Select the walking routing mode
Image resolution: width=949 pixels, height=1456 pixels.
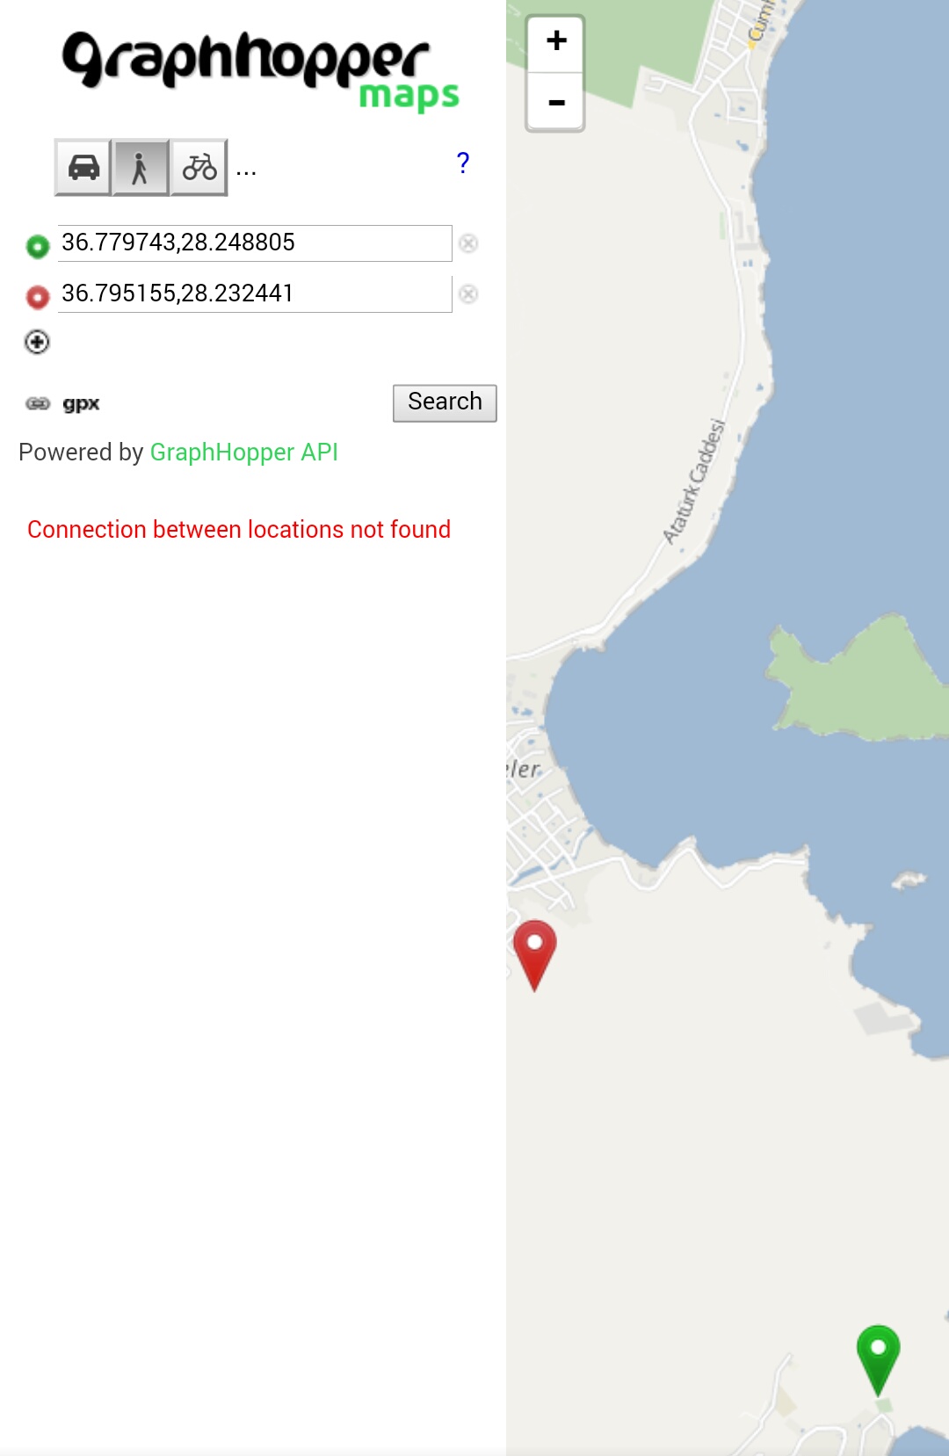140,167
